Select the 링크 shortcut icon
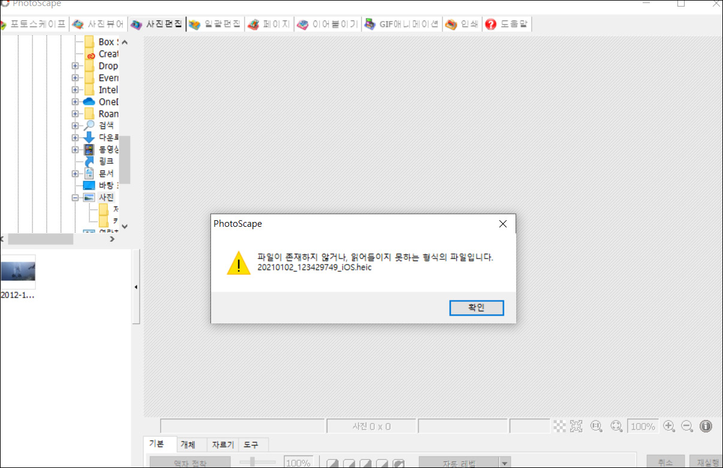The height and width of the screenshot is (468, 723). coord(89,161)
